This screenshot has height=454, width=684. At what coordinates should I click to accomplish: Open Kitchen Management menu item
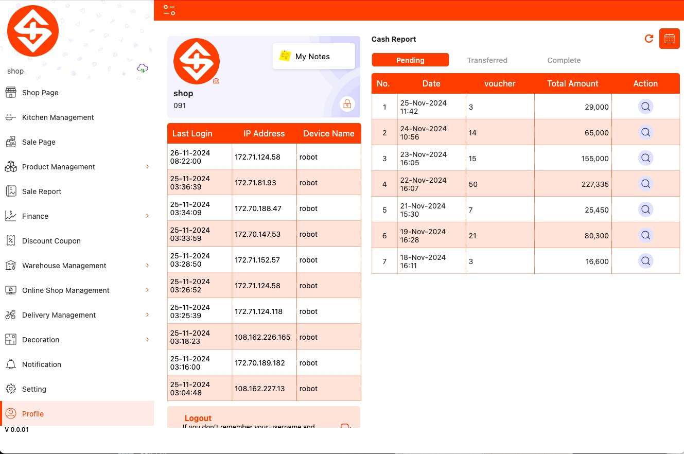point(77,117)
